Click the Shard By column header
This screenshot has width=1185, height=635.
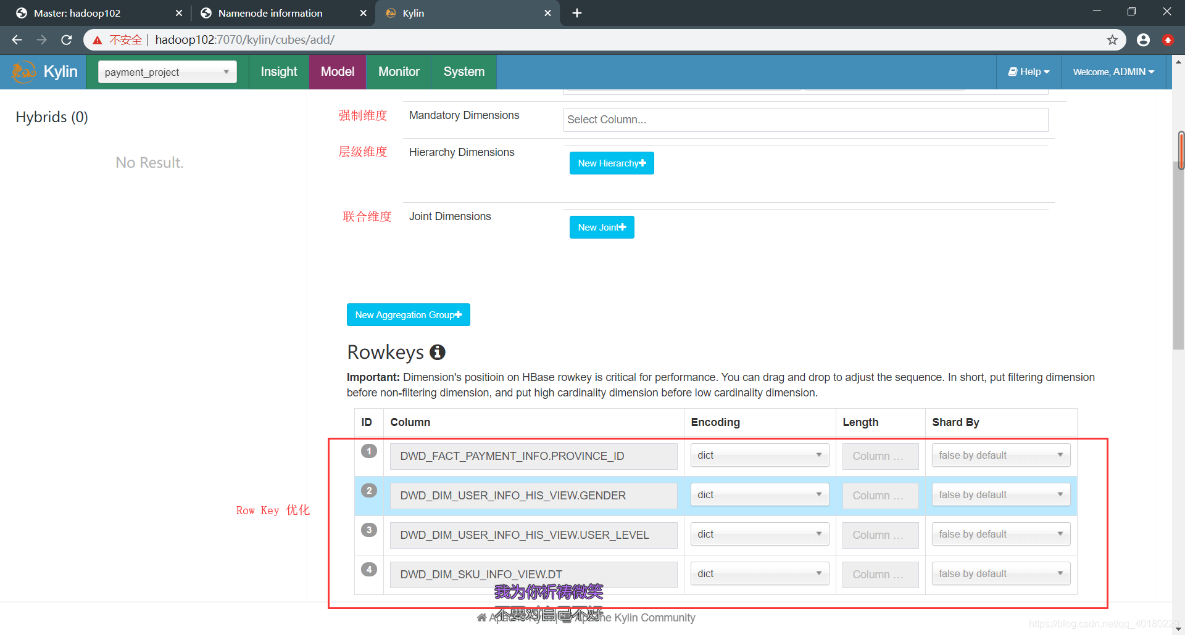[x=955, y=422]
